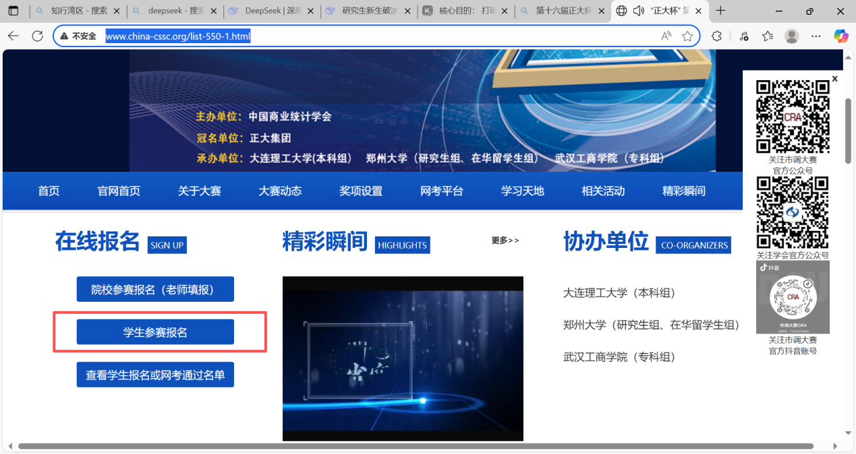The height and width of the screenshot is (454, 856).
Task: Open the Read Aloud icon in the address bar
Action: [x=666, y=36]
